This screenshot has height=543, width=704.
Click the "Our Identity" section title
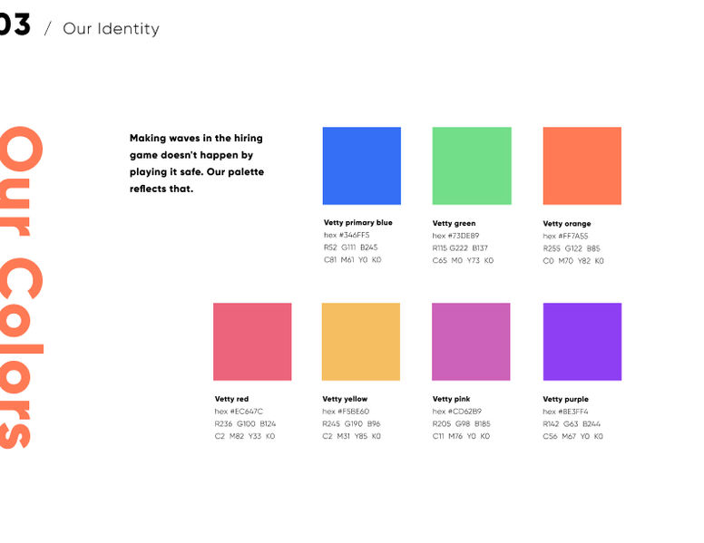(111, 29)
